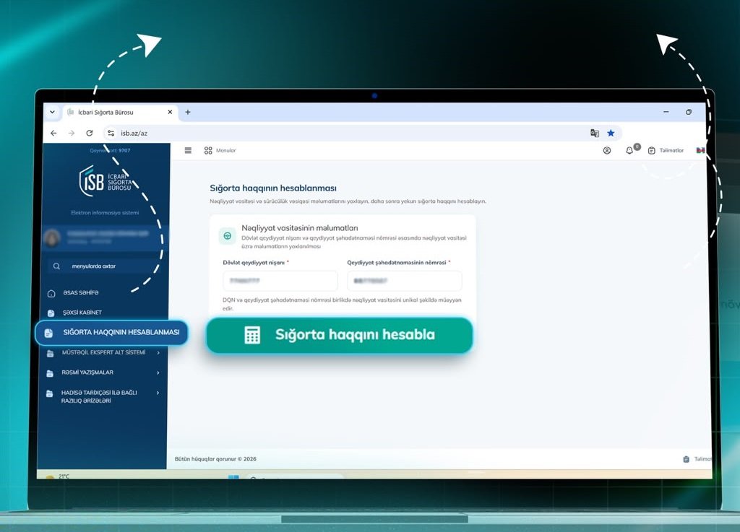Click the Bütün hüquqlar qorunur © 2026 text

(x=215, y=459)
